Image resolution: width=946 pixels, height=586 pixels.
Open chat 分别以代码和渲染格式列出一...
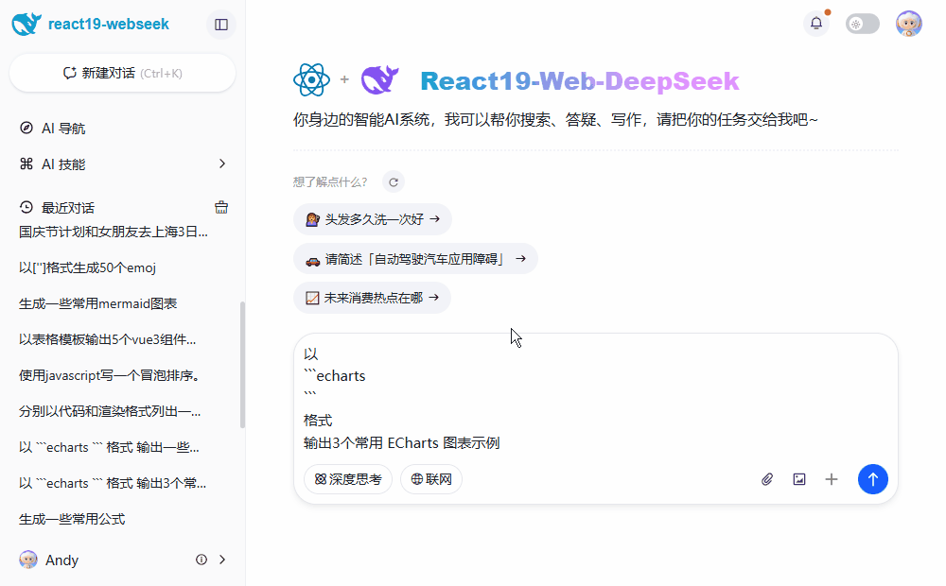[110, 411]
